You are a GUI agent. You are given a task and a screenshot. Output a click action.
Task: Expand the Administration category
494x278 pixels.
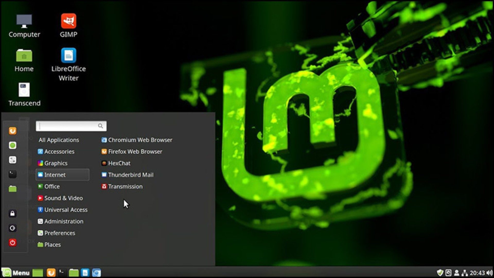[64, 221]
